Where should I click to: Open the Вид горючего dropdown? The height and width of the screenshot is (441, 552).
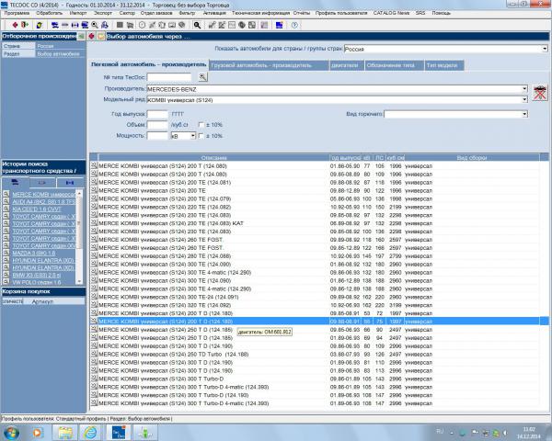[524, 114]
